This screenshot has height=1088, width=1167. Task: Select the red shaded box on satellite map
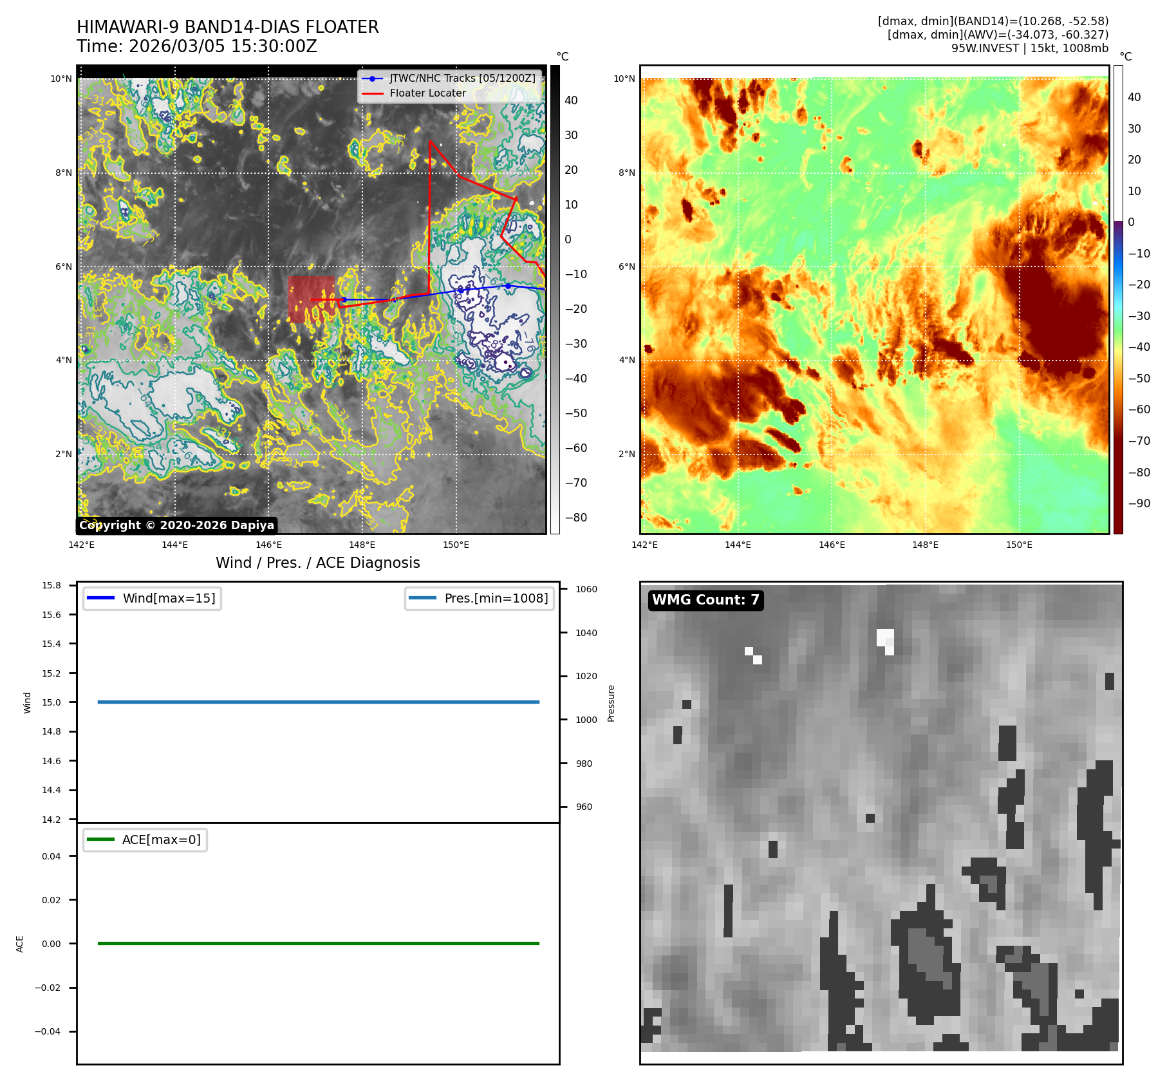click(x=311, y=299)
